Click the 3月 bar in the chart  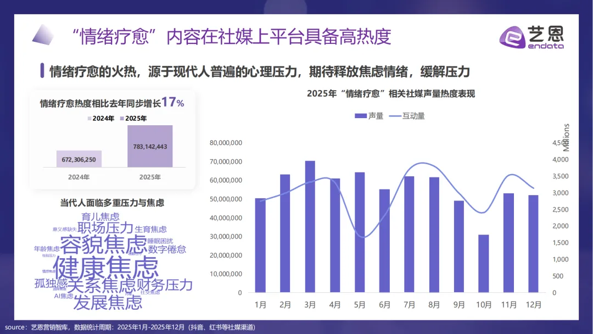pyautogui.click(x=310, y=226)
